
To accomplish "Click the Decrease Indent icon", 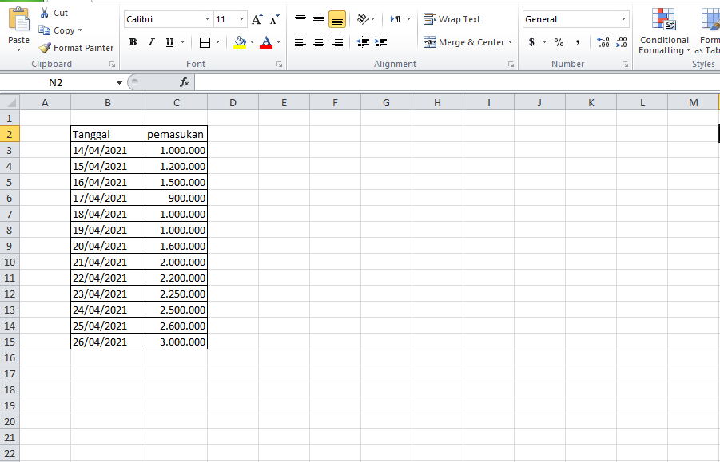I will 363,42.
